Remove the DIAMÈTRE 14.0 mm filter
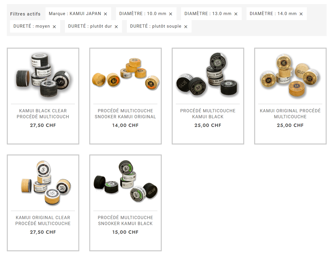This screenshot has height=254, width=333. click(x=301, y=14)
